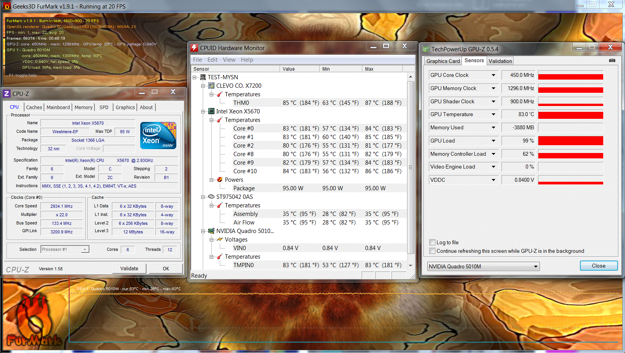Click the GPU-Z screenshot camera icon
This screenshot has height=353, width=625.
click(612, 61)
